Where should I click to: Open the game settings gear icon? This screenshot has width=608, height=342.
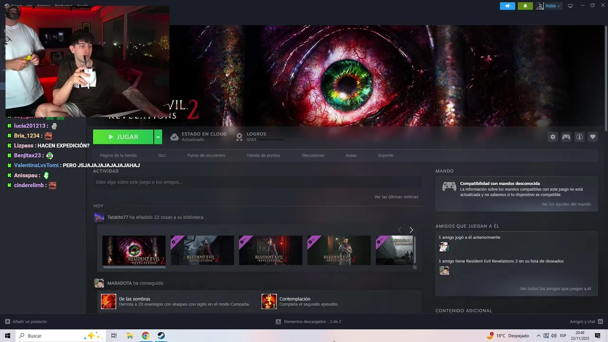pos(552,137)
